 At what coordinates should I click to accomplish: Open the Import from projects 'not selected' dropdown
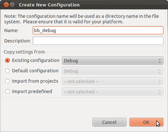pyautogui.click(x=113, y=81)
